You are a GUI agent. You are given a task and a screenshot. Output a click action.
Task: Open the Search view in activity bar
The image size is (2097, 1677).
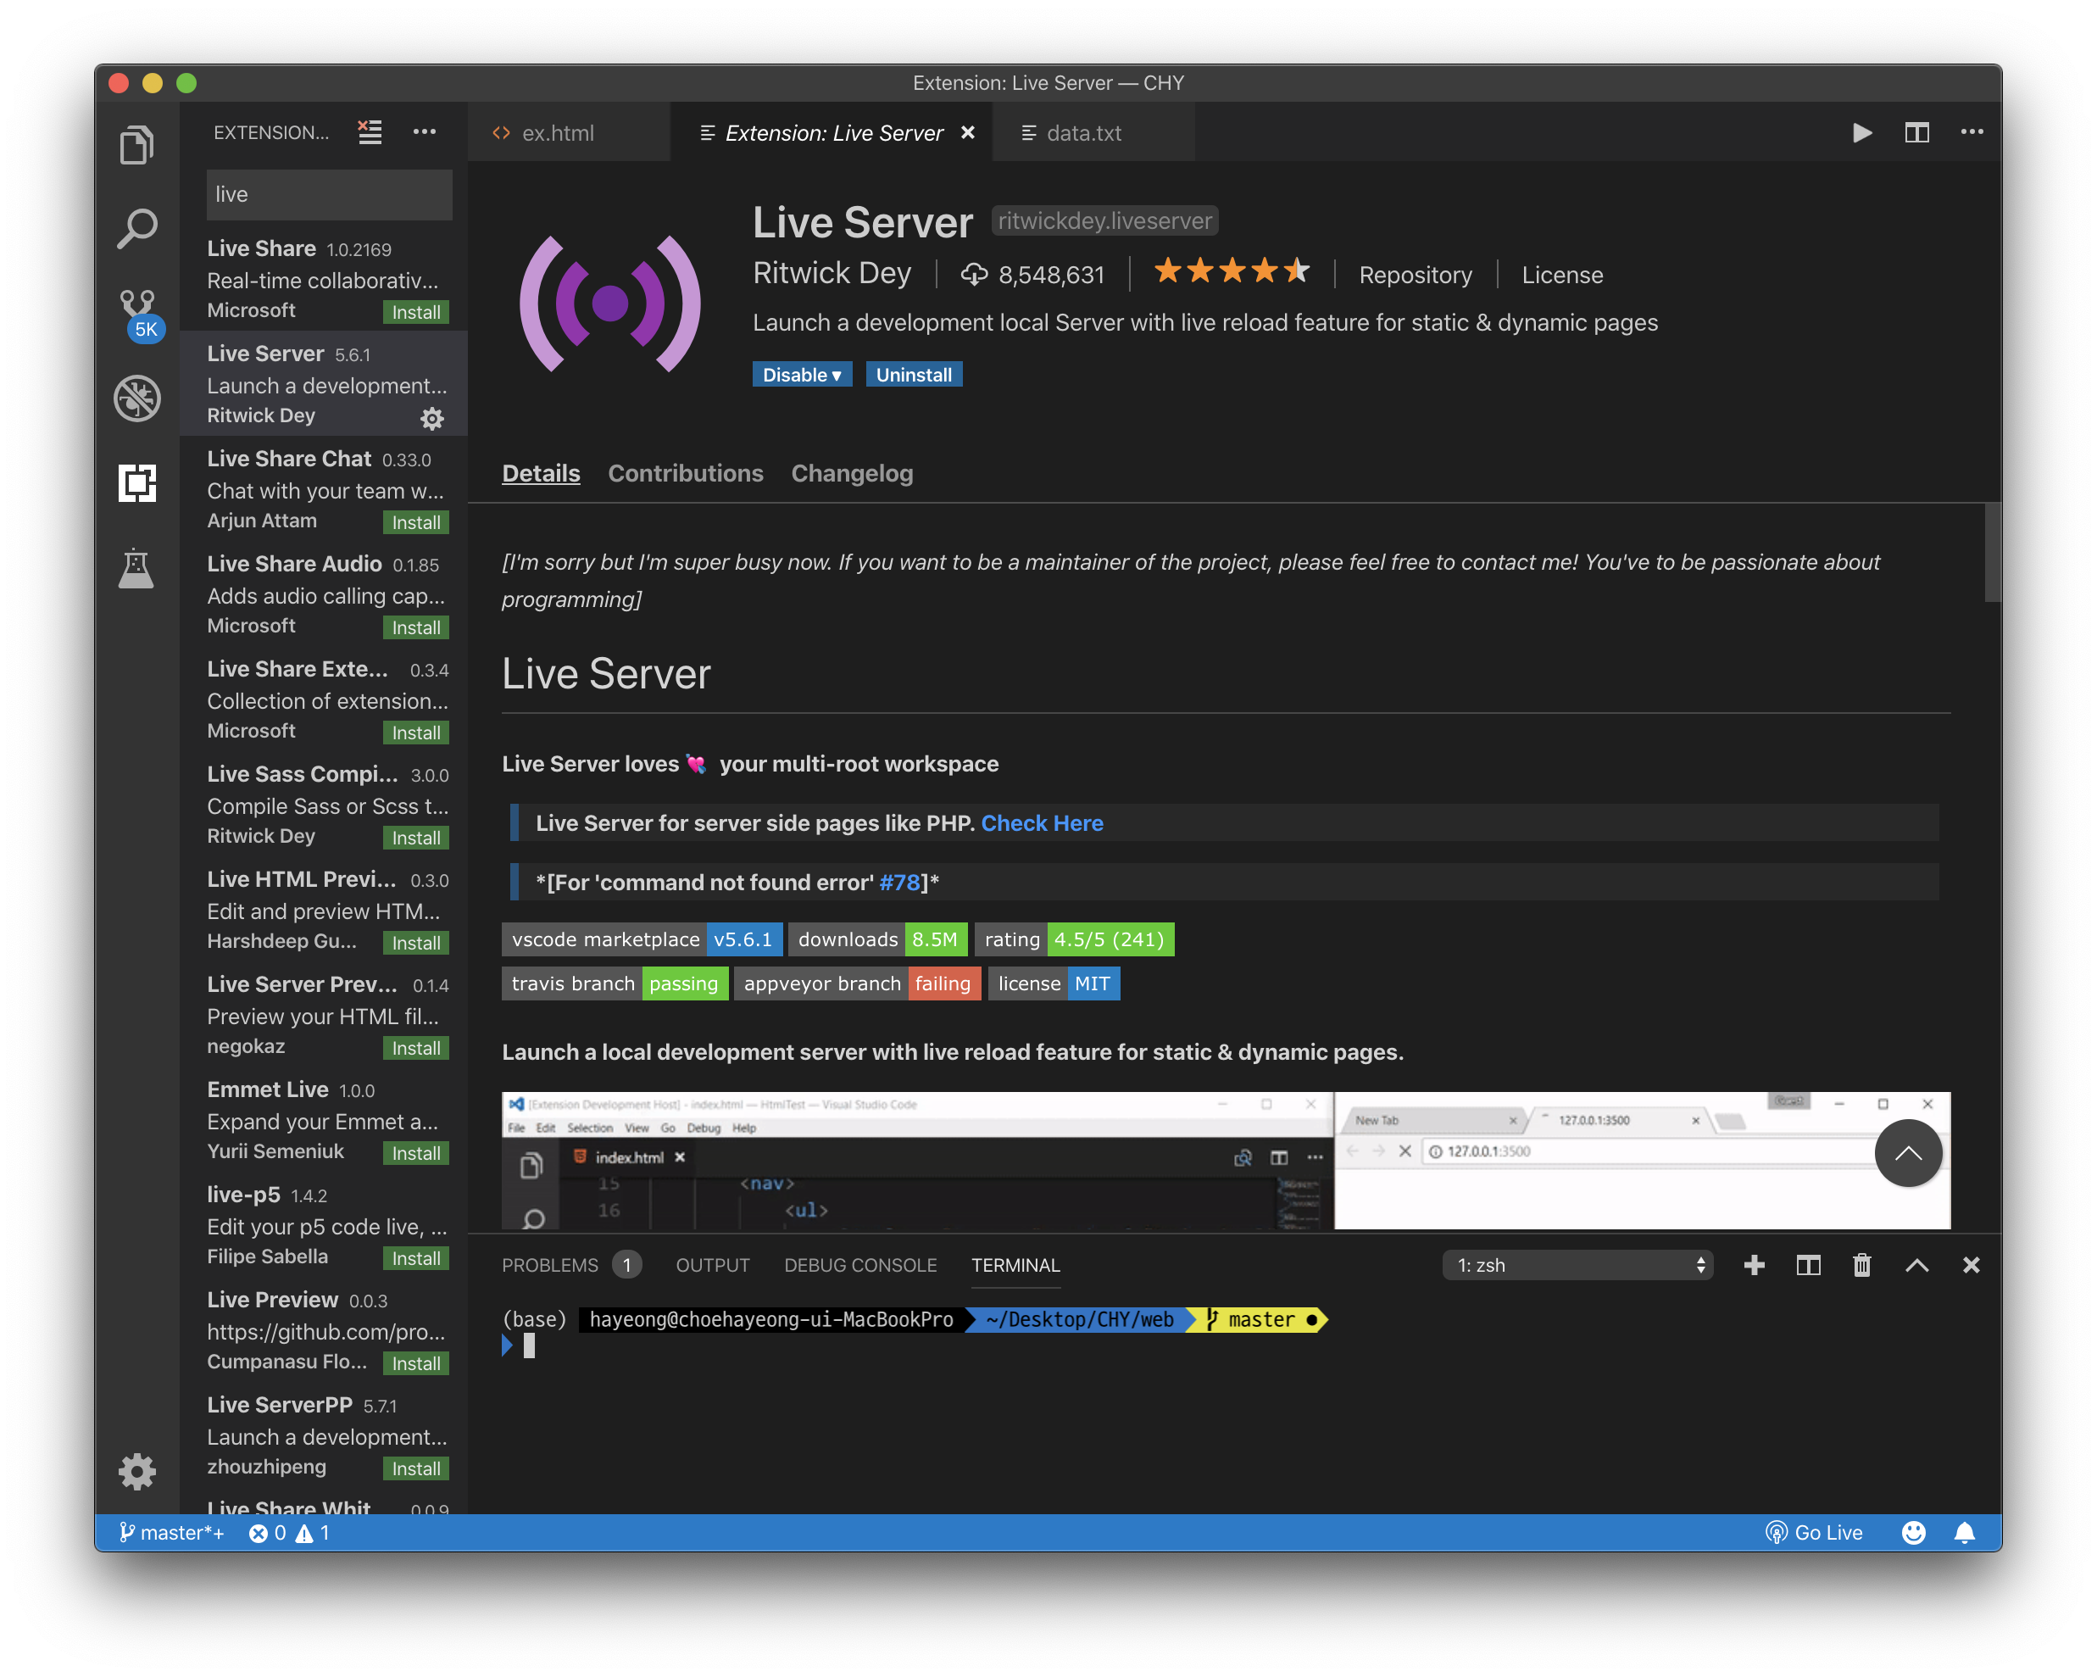click(137, 229)
